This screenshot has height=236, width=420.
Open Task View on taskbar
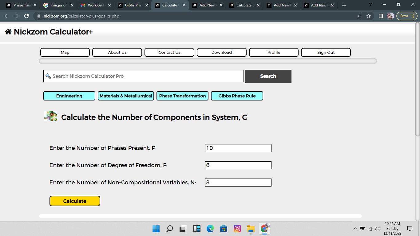[183, 229]
